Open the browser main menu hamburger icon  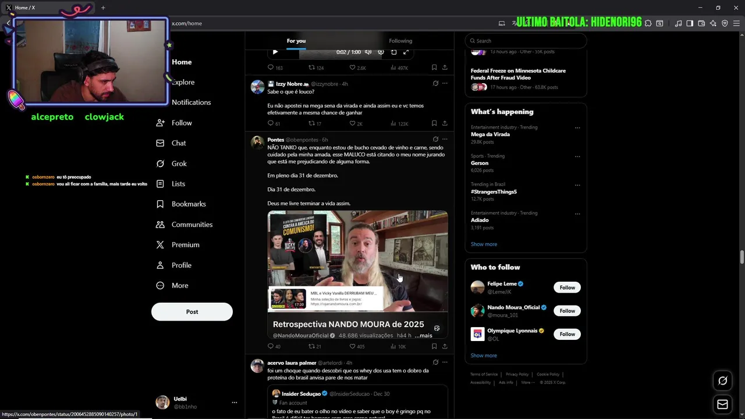click(736, 23)
